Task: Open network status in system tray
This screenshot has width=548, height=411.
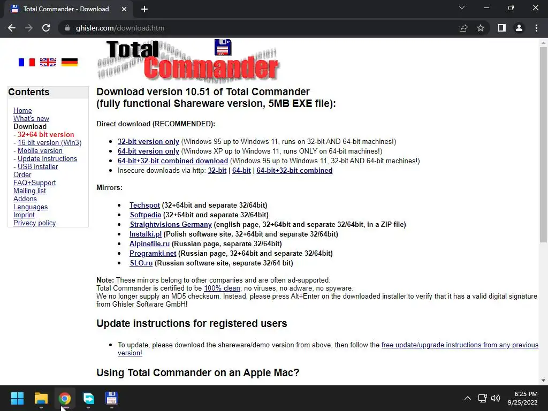Action: [483, 398]
